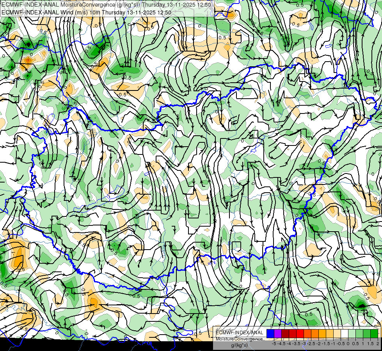Click the 2 value at the legend scale end
The width and height of the screenshot is (382, 351).
pos(378,344)
